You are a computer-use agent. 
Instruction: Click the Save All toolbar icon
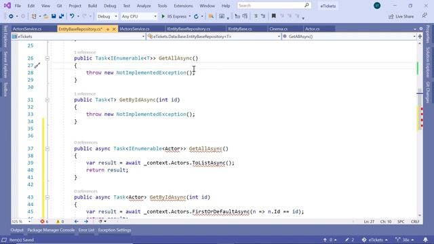[x=62, y=16]
